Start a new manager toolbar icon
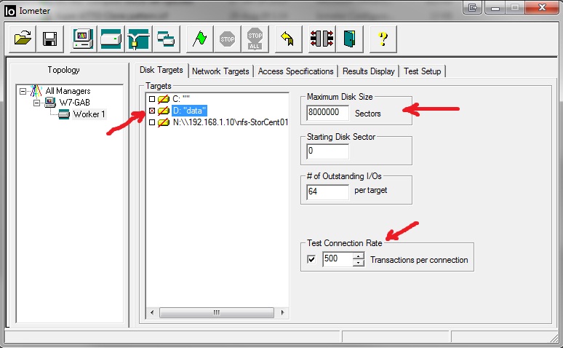 click(84, 39)
